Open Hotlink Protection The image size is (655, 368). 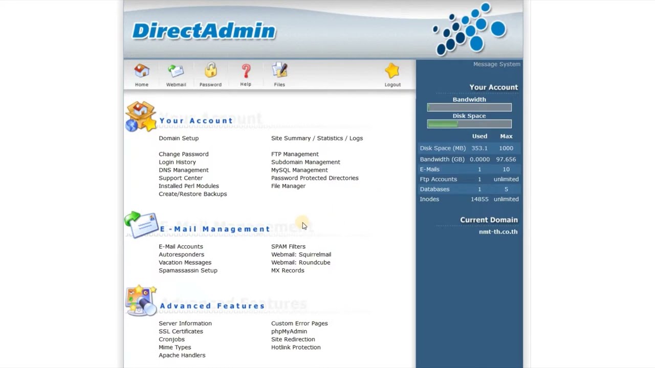[x=296, y=347]
